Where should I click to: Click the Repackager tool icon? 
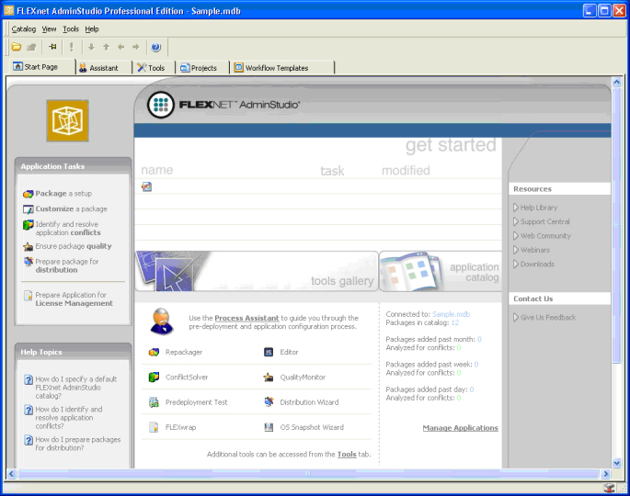155,353
